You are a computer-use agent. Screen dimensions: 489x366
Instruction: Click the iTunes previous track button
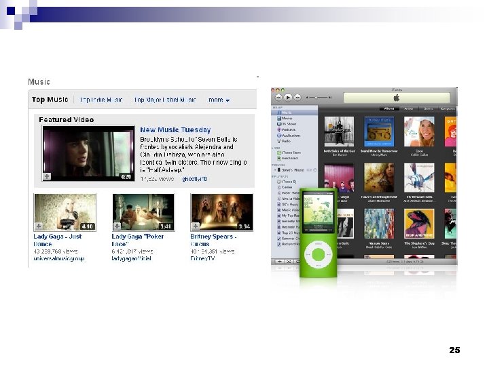278,98
